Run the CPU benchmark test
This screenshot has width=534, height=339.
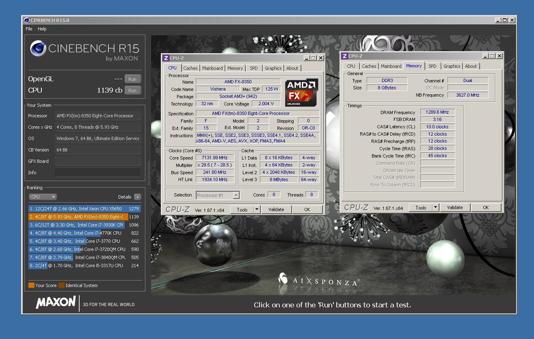pyautogui.click(x=132, y=91)
